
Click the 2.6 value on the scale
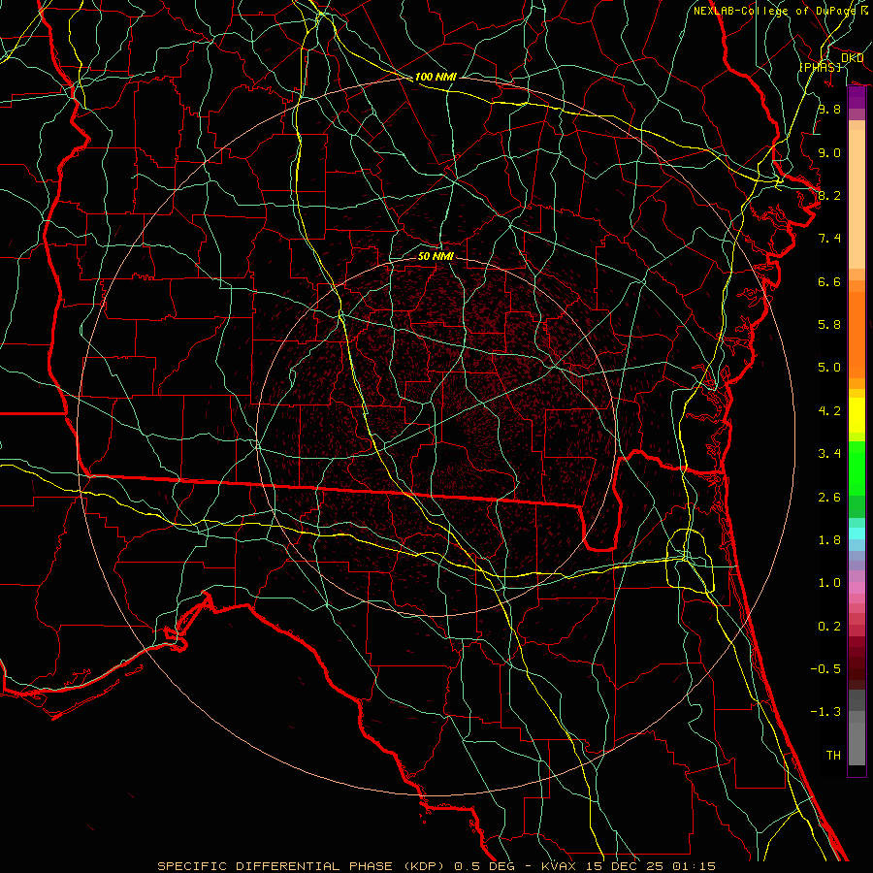[x=828, y=498]
